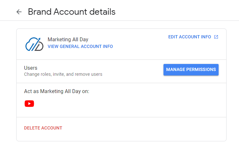The image size is (239, 149).
Task: Click the red Delete Account button
Action: [x=43, y=128]
